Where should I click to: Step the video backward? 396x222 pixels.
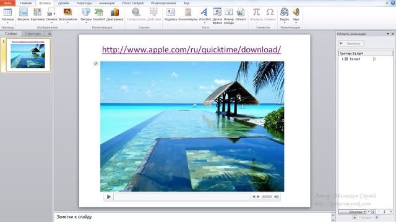click(254, 197)
